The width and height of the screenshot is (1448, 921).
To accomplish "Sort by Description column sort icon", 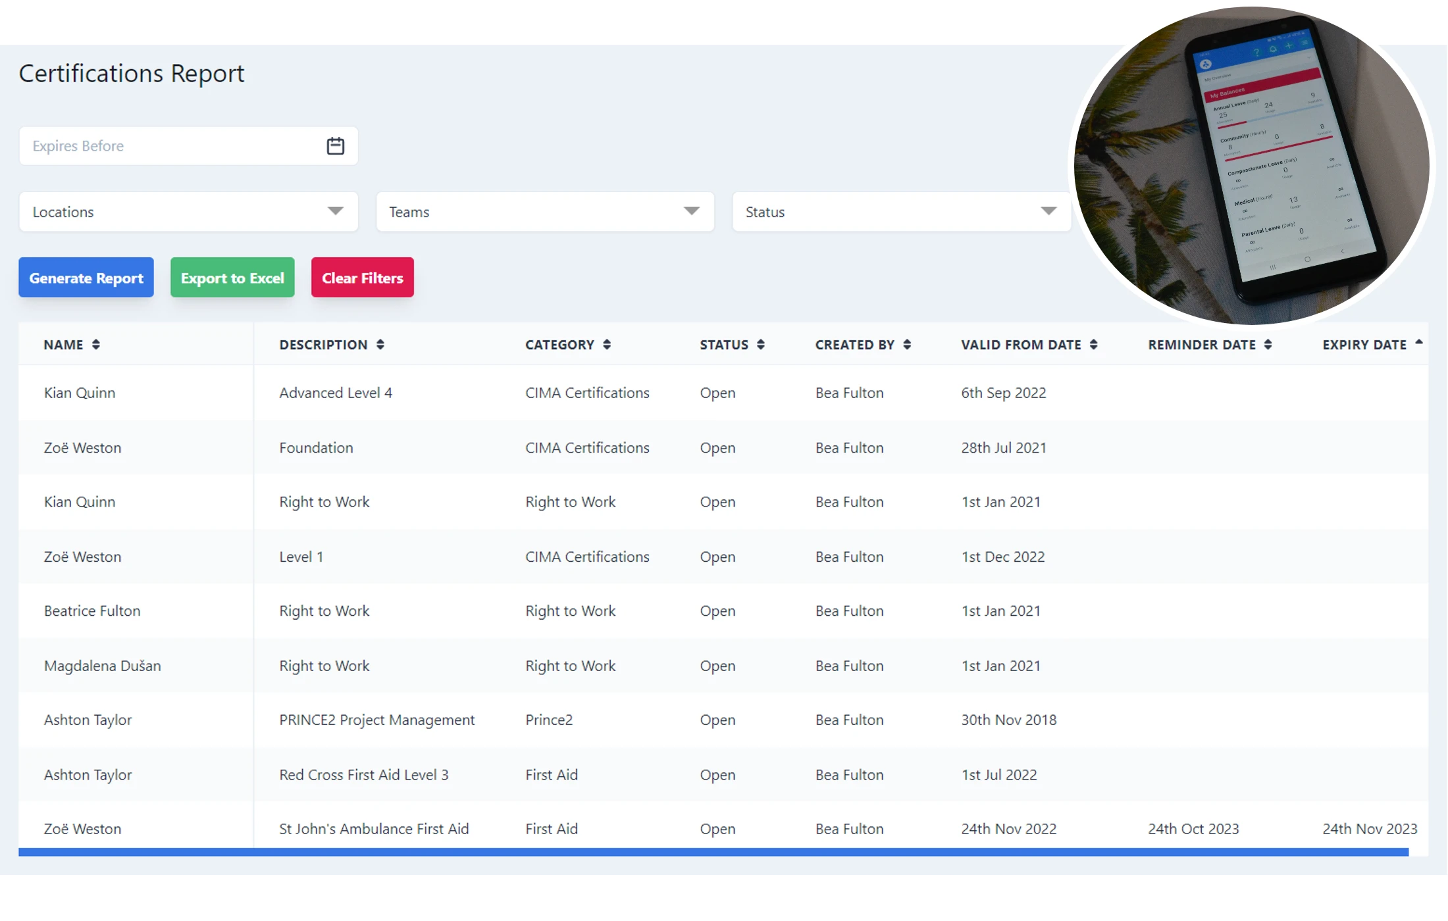I will pos(380,345).
